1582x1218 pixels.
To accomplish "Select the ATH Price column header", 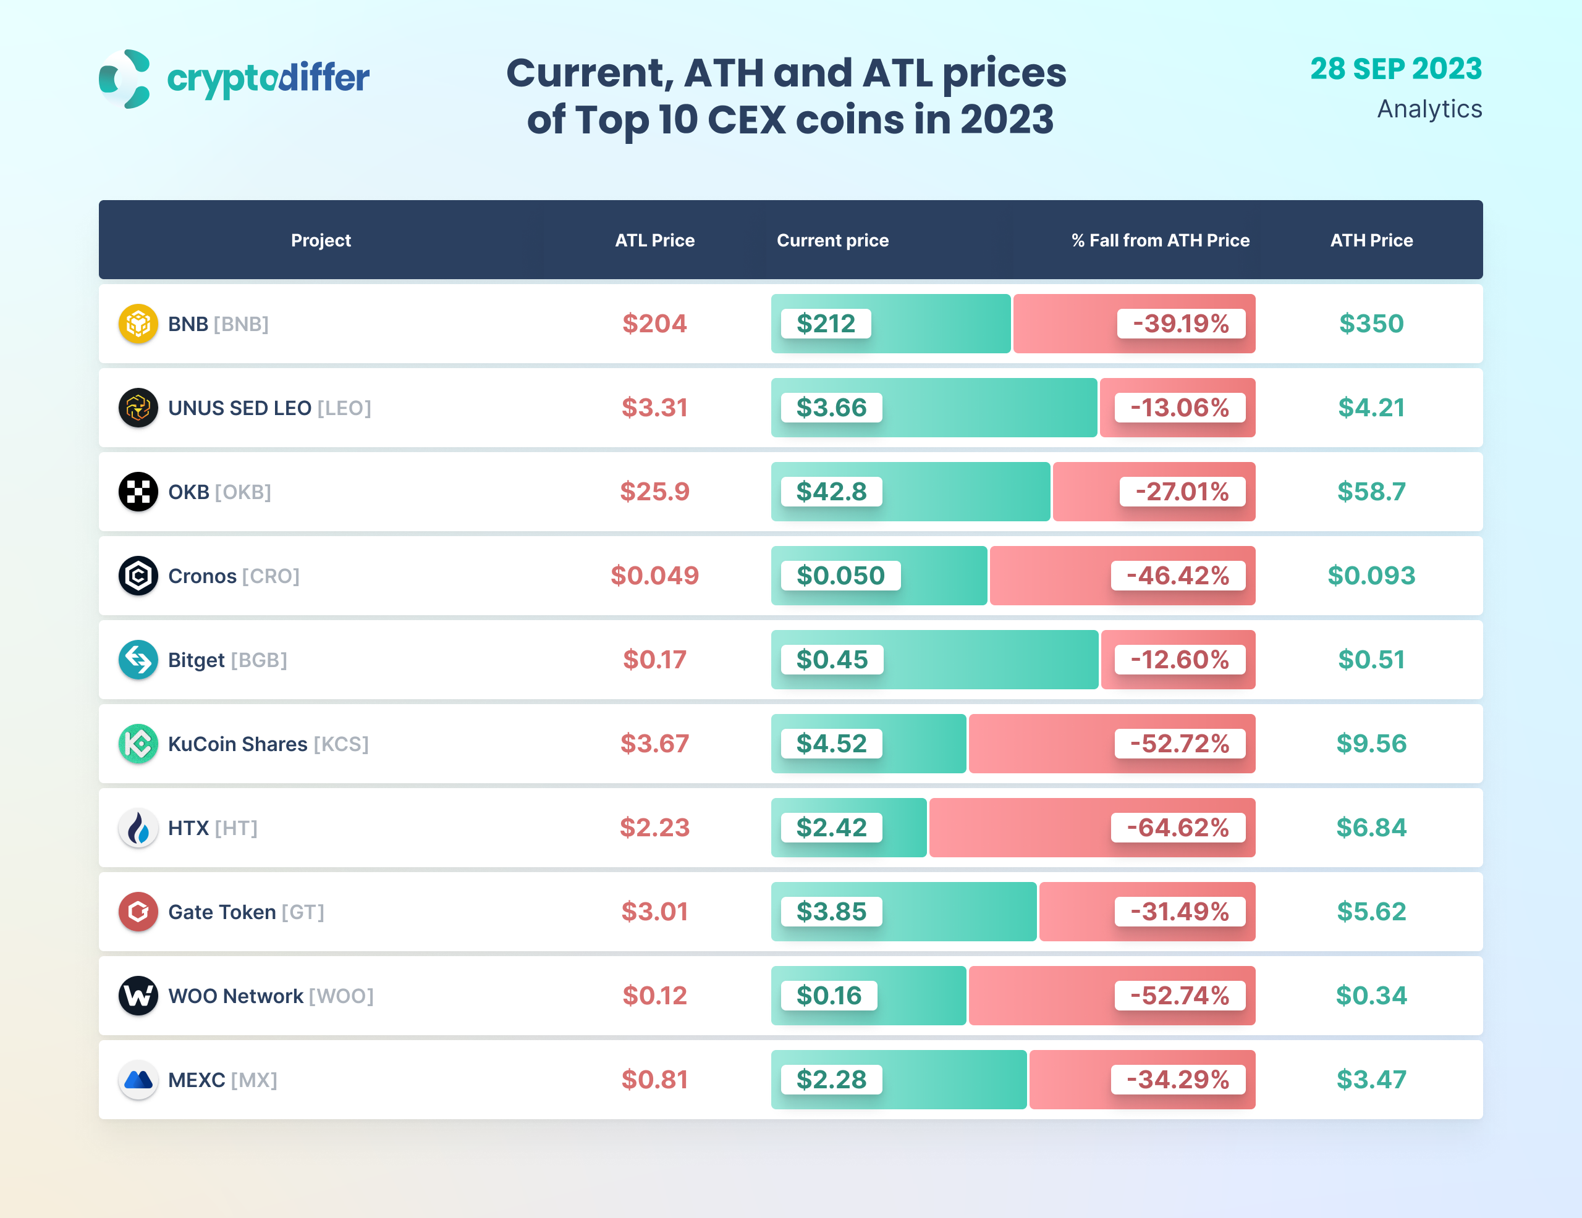I will pos(1371,240).
